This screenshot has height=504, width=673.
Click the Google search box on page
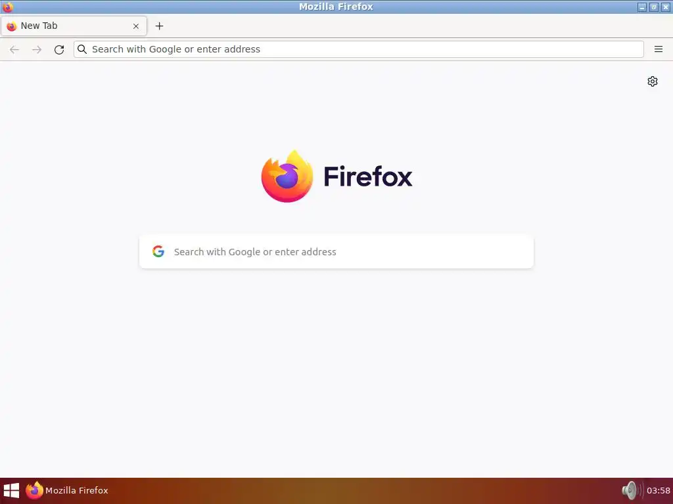[336, 251]
